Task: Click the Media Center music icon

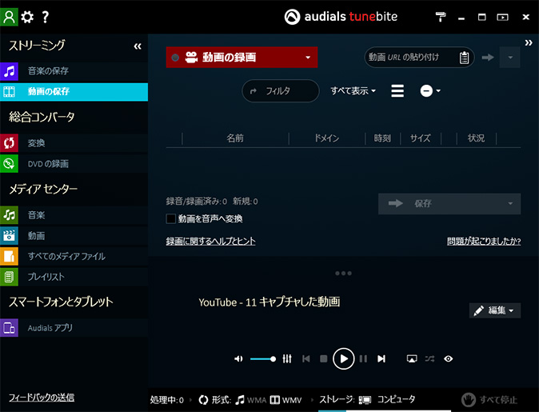Action: (9, 215)
